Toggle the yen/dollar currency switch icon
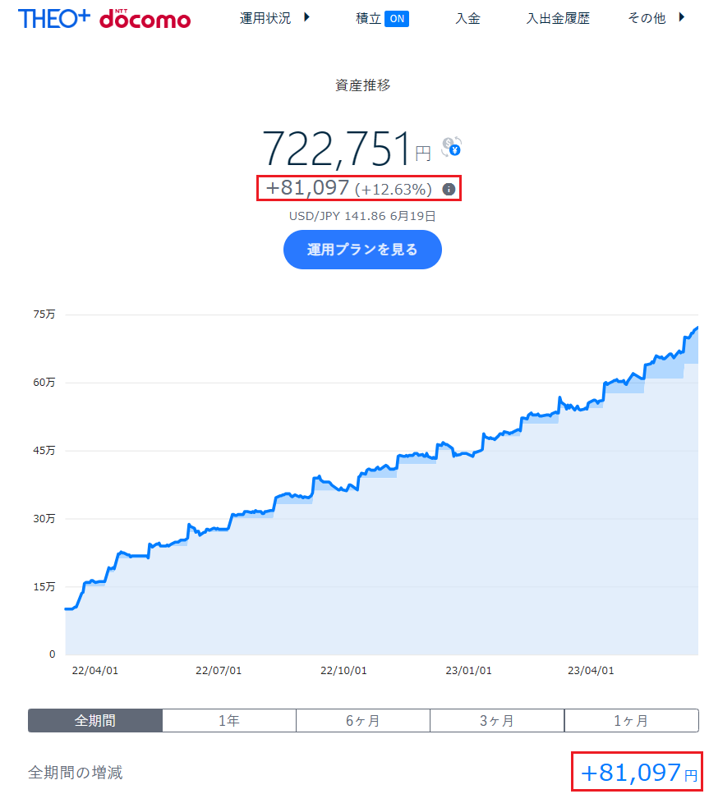The height and width of the screenshot is (794, 709). point(451,147)
